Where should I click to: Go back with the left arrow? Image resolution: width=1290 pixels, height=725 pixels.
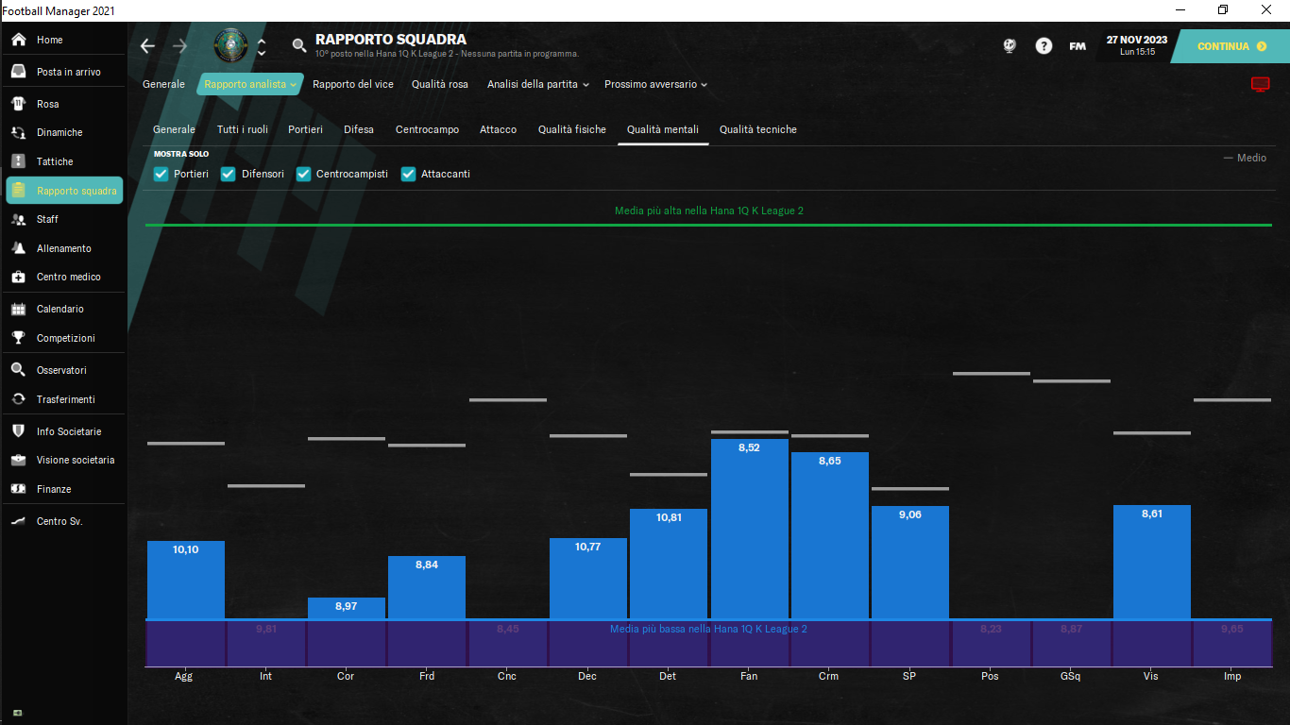[x=147, y=46]
